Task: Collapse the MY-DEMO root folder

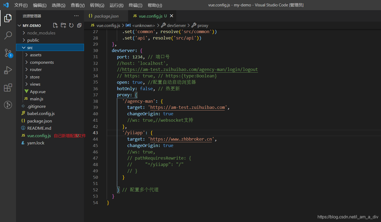Action: point(19,26)
